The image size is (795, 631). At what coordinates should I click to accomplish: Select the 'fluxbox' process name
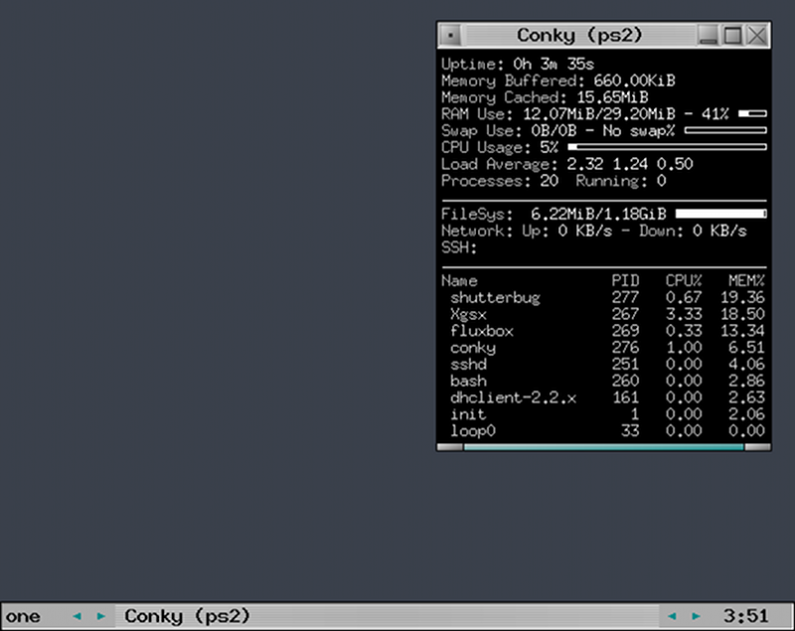482,331
